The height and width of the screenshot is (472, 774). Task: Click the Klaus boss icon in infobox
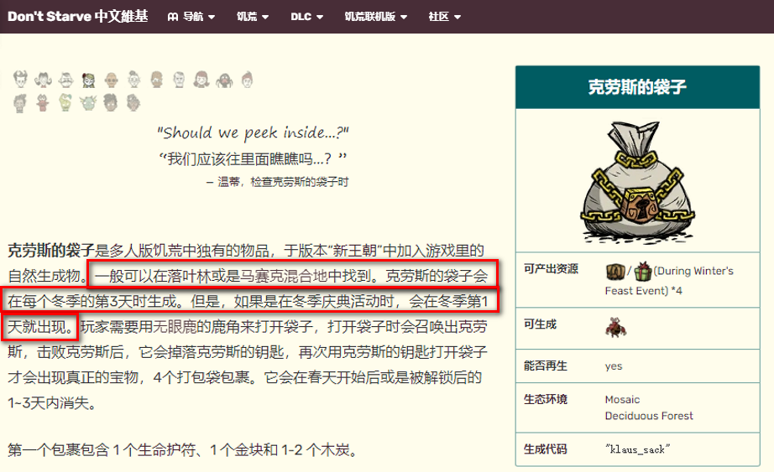[x=615, y=326]
